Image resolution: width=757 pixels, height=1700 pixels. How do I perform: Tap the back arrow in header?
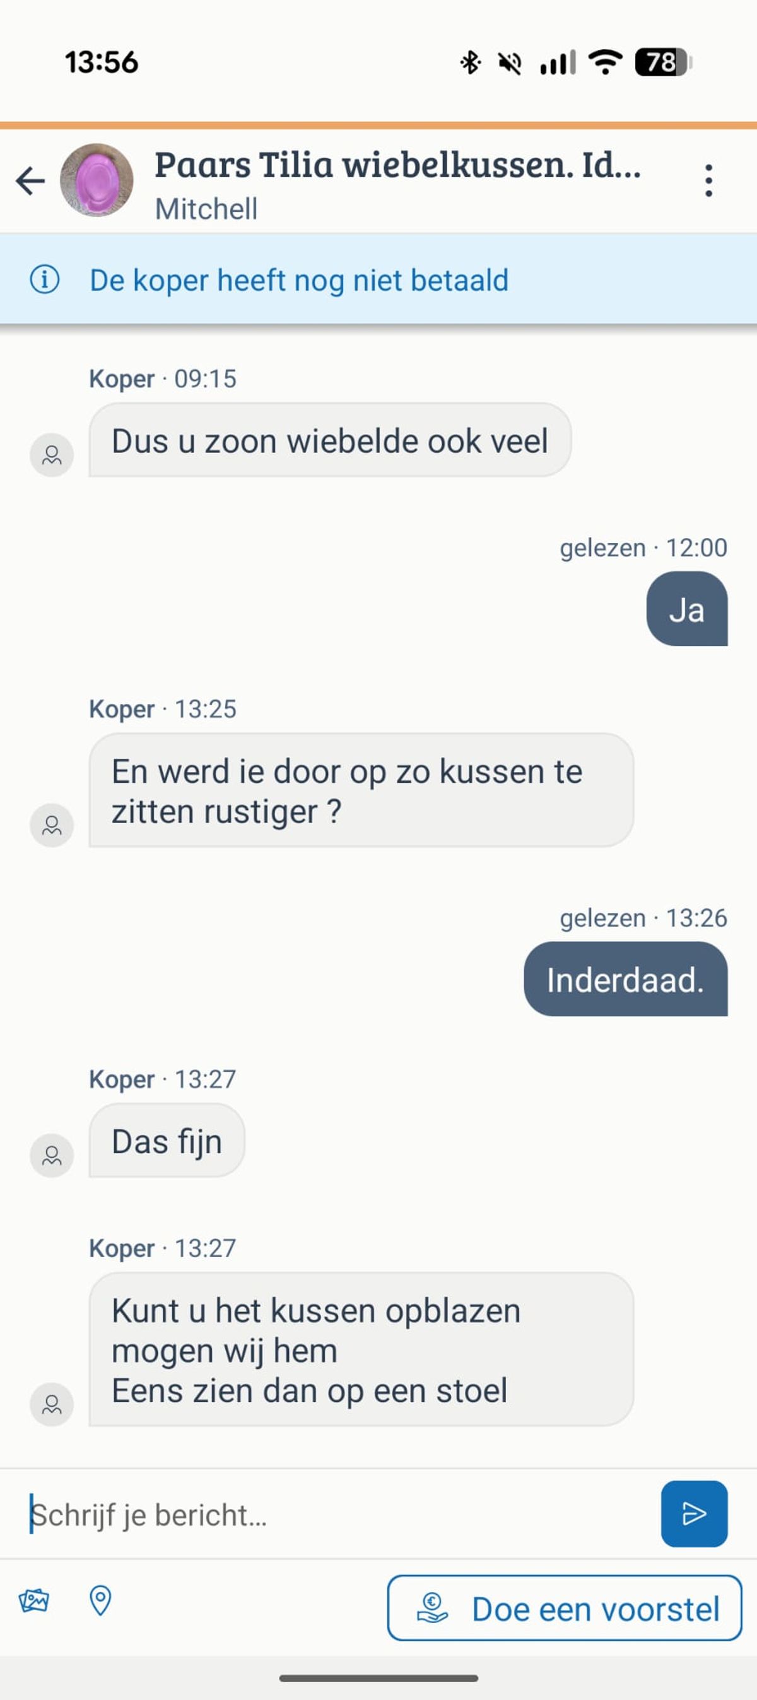coord(30,181)
